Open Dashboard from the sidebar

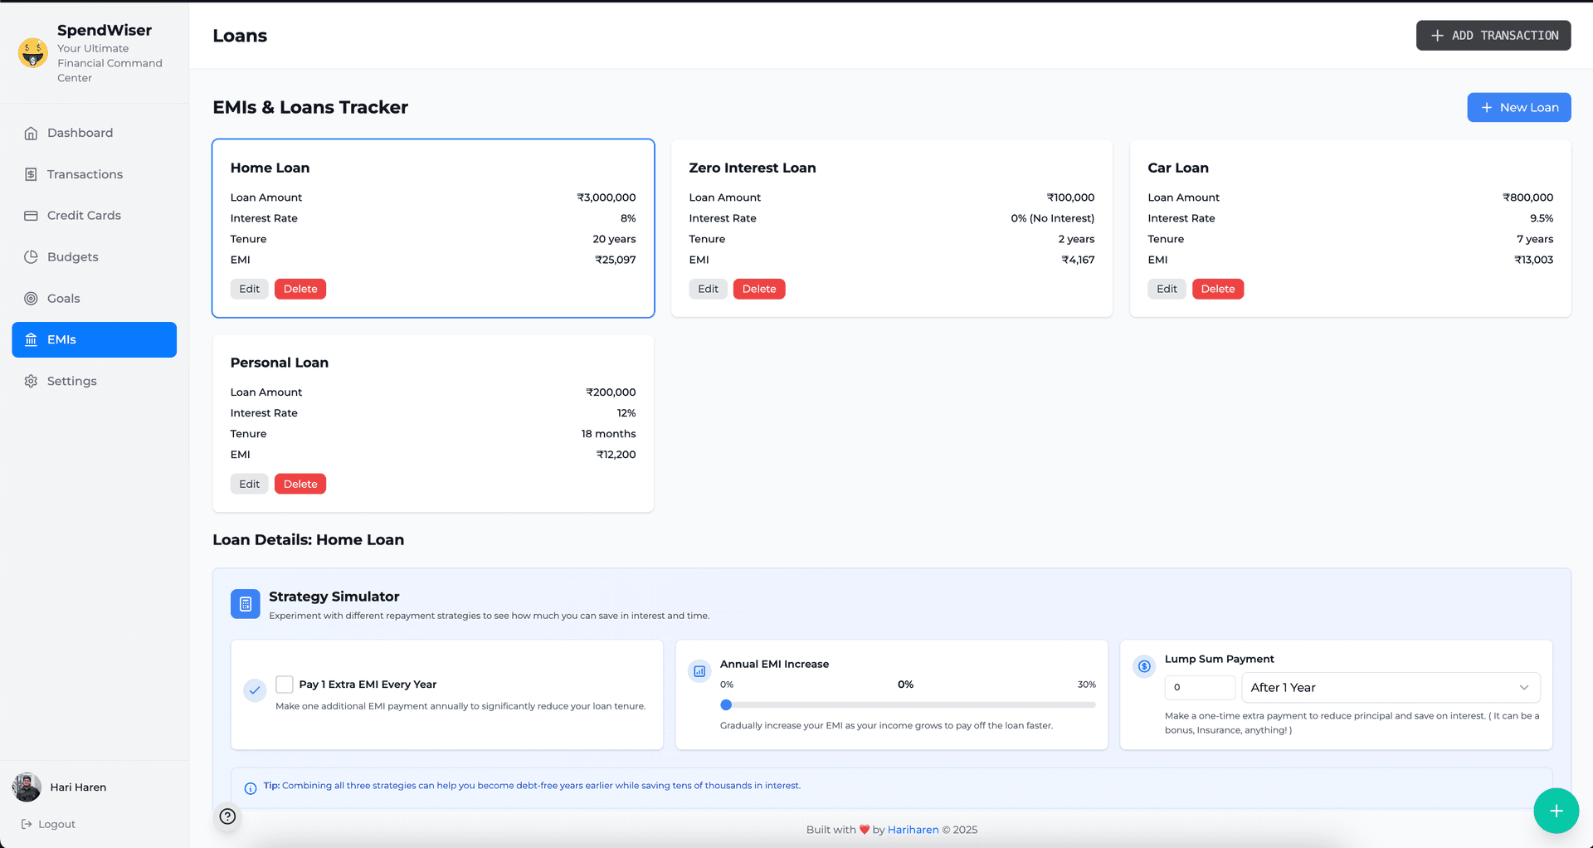(80, 133)
